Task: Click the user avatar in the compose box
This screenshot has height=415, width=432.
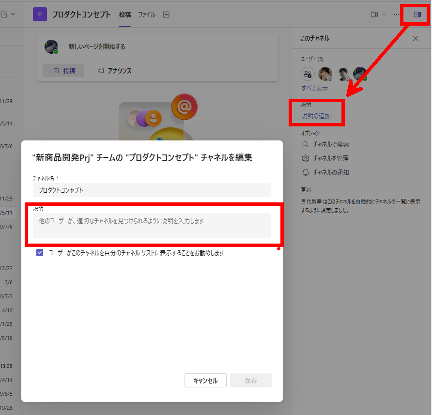Action: [51, 46]
